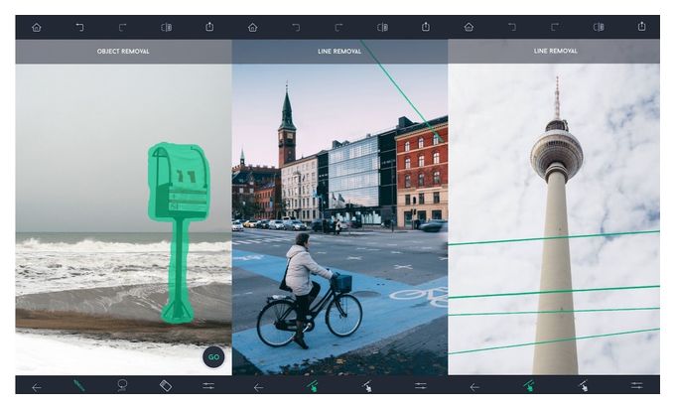Screen dimensions: 675x409
Task: Select green Line Remover tool under cyclist photo
Action: pyautogui.click(x=313, y=386)
